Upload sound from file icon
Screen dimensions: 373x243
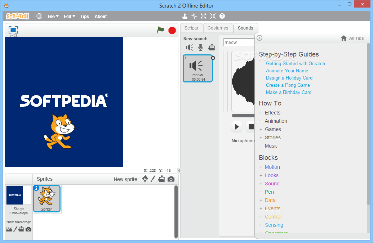coord(212,47)
